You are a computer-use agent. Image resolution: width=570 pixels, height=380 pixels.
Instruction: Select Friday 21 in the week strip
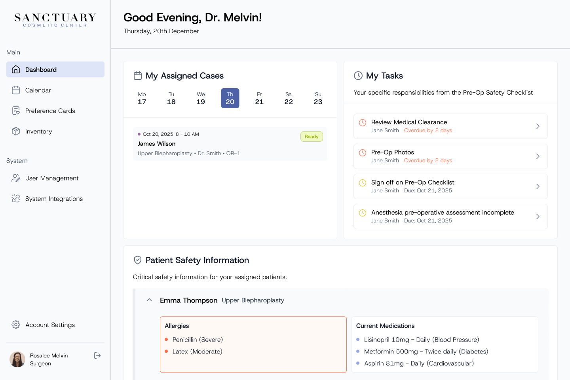point(259,98)
